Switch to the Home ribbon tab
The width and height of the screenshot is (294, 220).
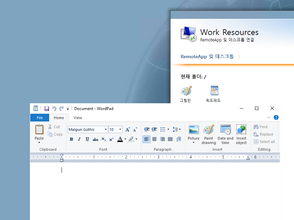click(59, 118)
